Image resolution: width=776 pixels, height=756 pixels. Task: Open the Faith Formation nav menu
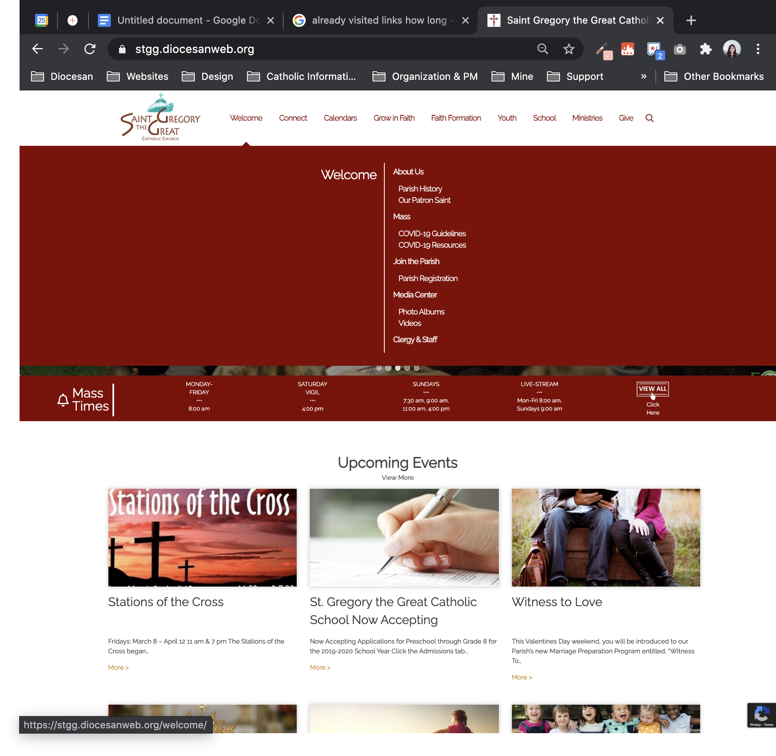coord(456,118)
